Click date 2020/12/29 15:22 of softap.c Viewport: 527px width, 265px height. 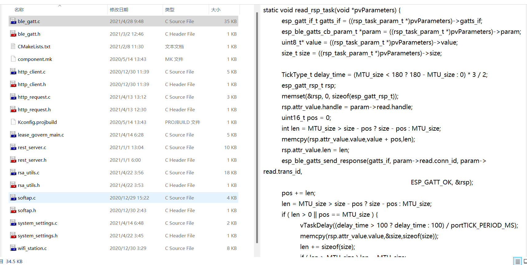tap(129, 198)
